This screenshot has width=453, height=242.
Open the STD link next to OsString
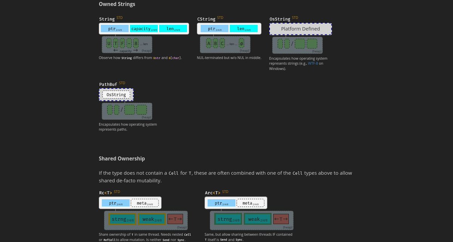[x=295, y=18]
